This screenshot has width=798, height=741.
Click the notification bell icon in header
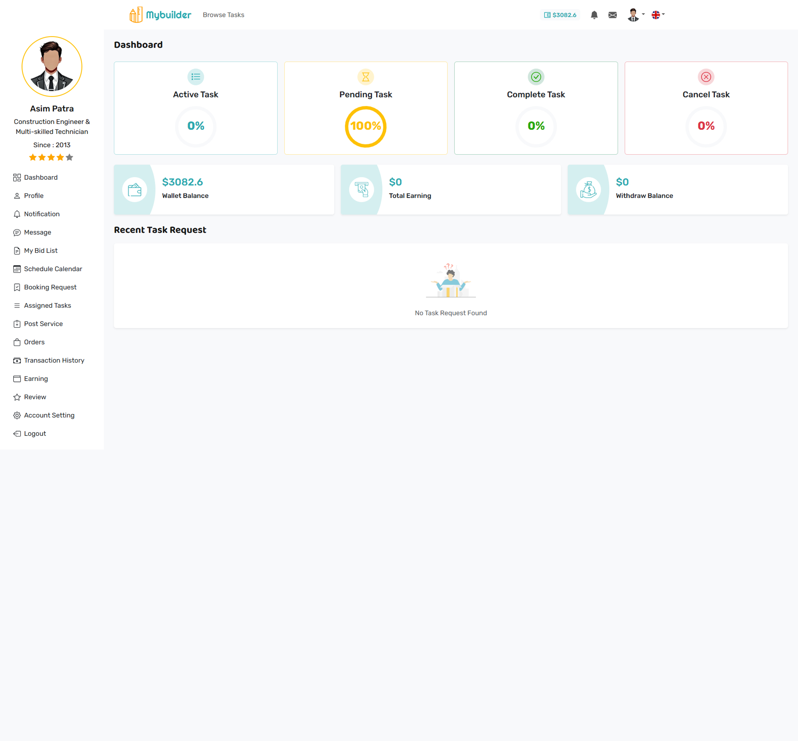coord(594,15)
